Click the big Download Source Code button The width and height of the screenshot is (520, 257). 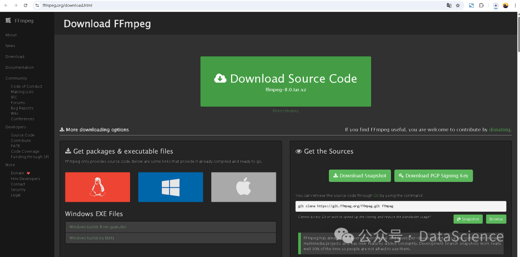pyautogui.click(x=286, y=81)
